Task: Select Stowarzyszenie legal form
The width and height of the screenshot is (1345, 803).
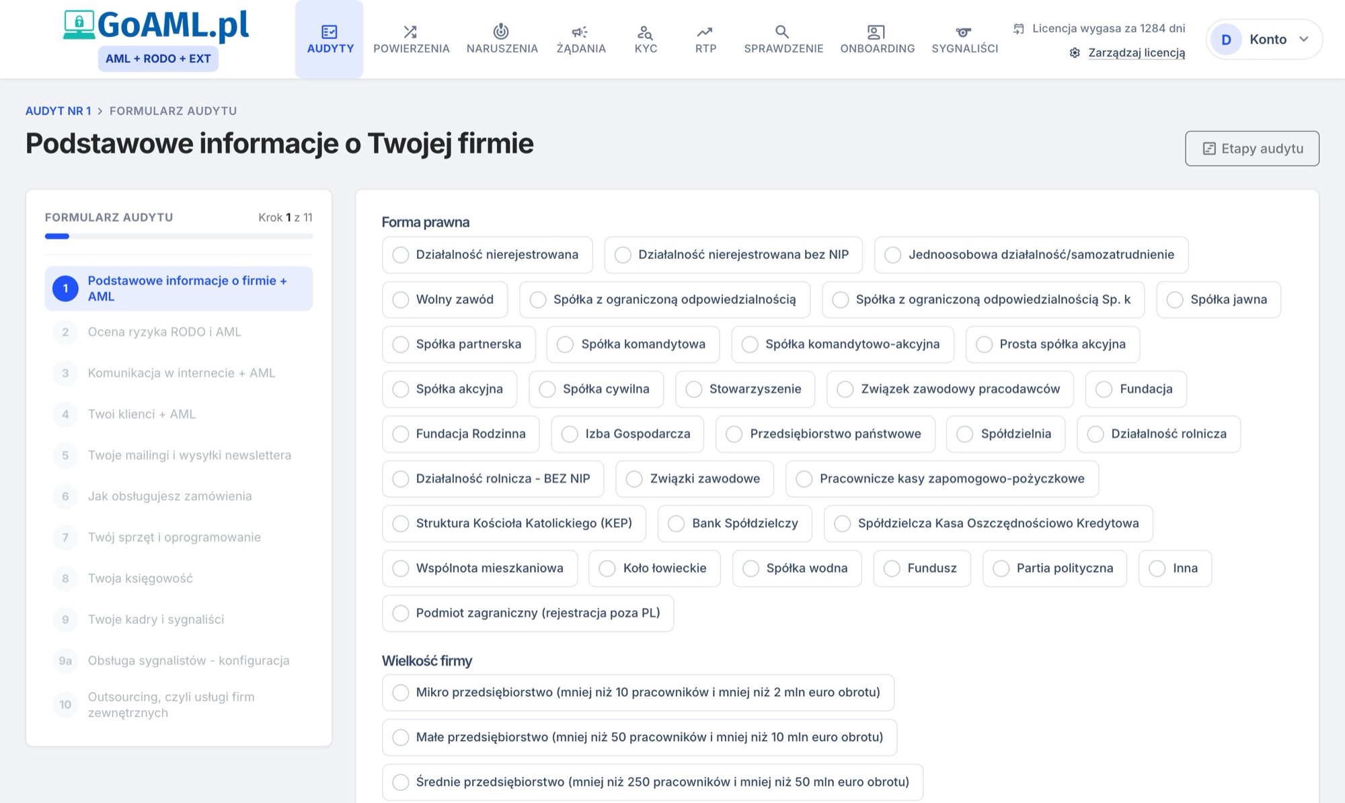Action: [x=745, y=389]
